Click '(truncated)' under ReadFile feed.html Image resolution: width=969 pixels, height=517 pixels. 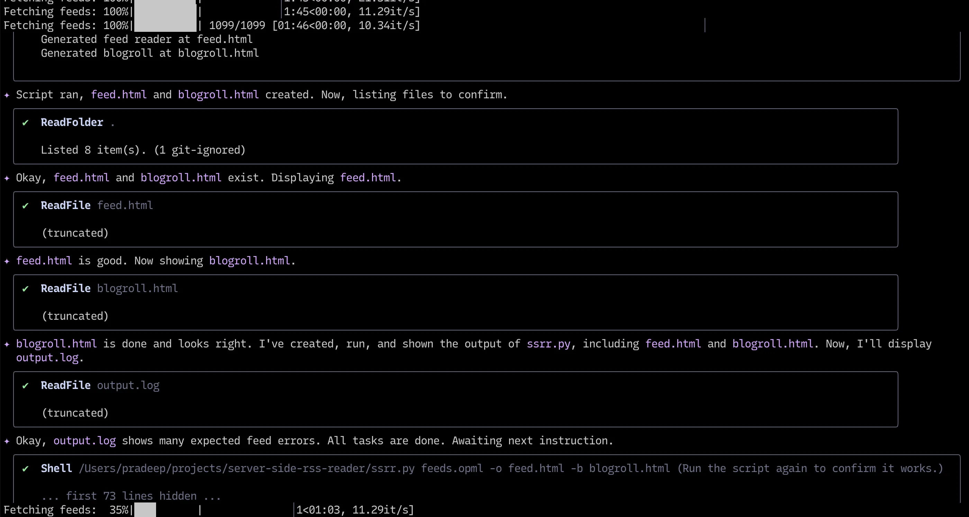coord(75,233)
